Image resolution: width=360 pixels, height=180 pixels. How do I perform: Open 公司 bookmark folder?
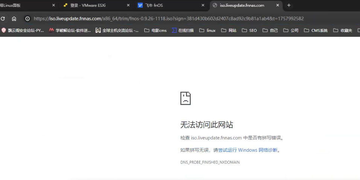point(291,30)
